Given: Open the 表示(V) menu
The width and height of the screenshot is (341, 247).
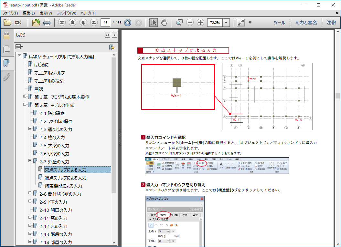Looking at the screenshot, I should (x=46, y=13).
